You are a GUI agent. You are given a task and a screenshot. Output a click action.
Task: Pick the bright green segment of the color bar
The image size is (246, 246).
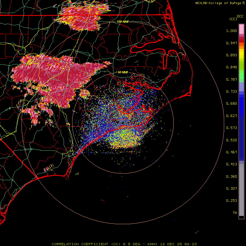pyautogui.click(x=241, y=75)
